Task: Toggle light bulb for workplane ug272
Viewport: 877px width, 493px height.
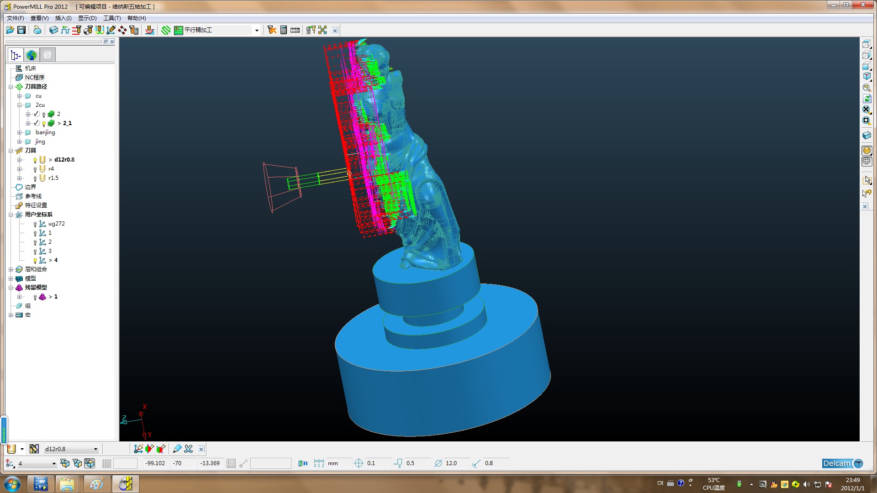Action: (35, 224)
